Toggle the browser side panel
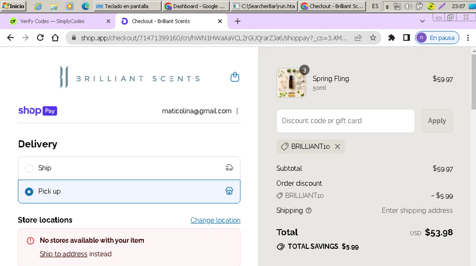 [407, 38]
